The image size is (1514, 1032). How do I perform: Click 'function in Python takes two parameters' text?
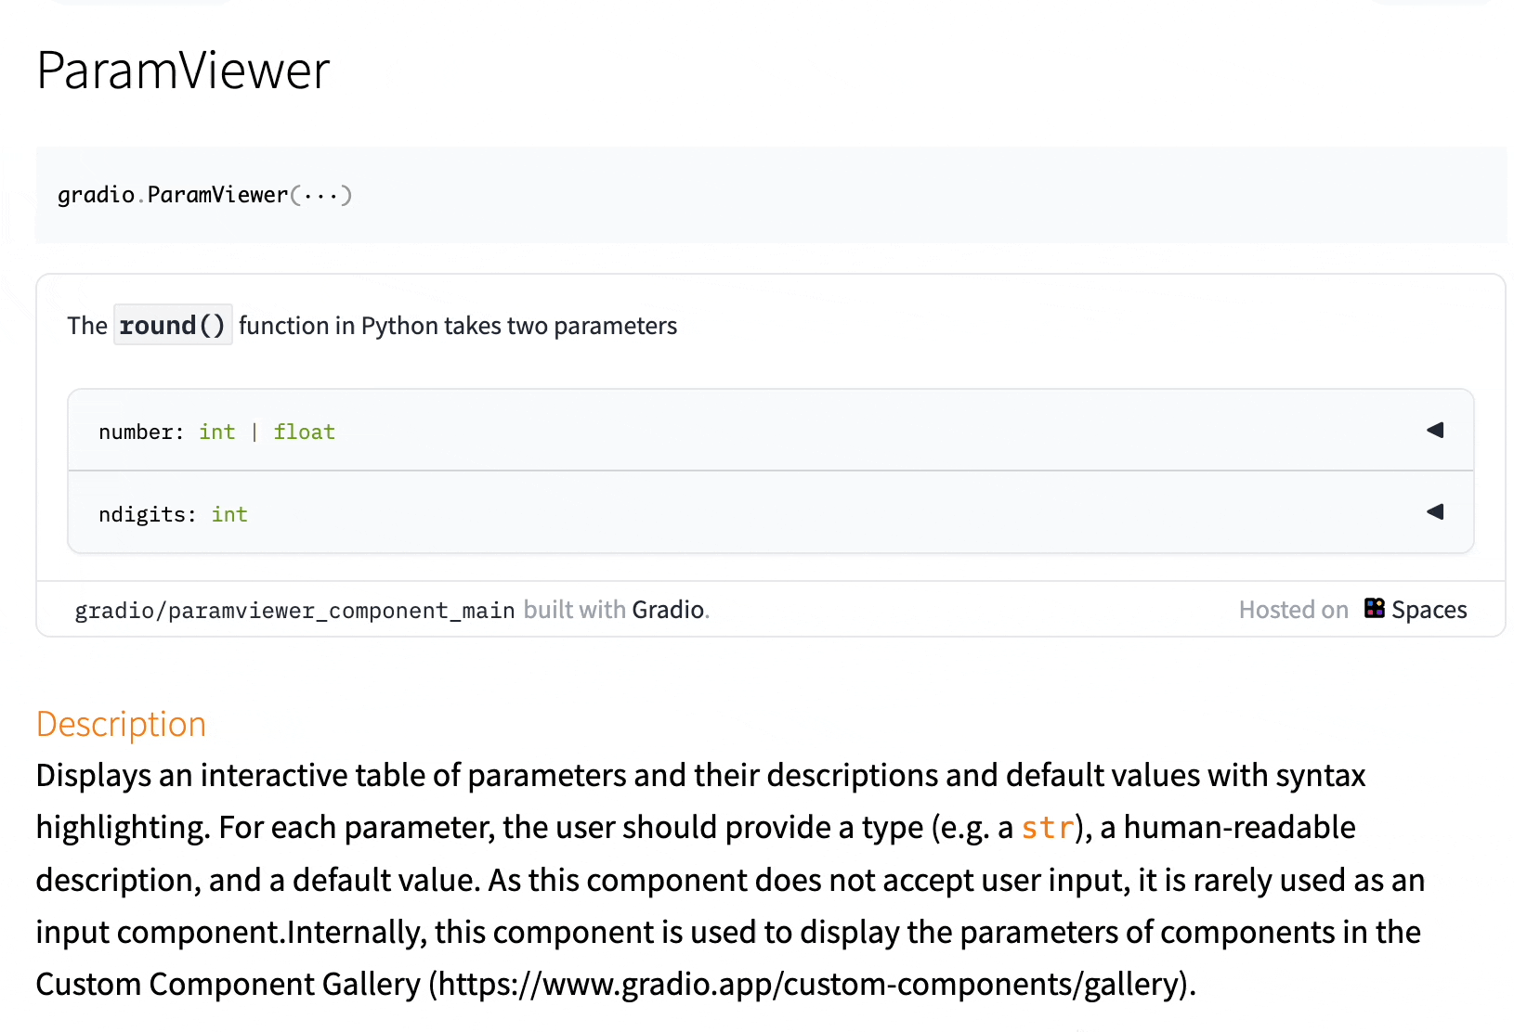click(457, 326)
